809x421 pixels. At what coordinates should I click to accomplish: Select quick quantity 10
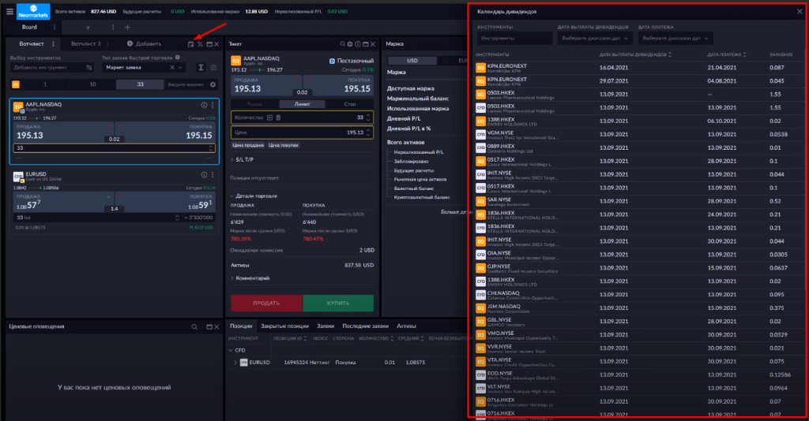point(92,84)
